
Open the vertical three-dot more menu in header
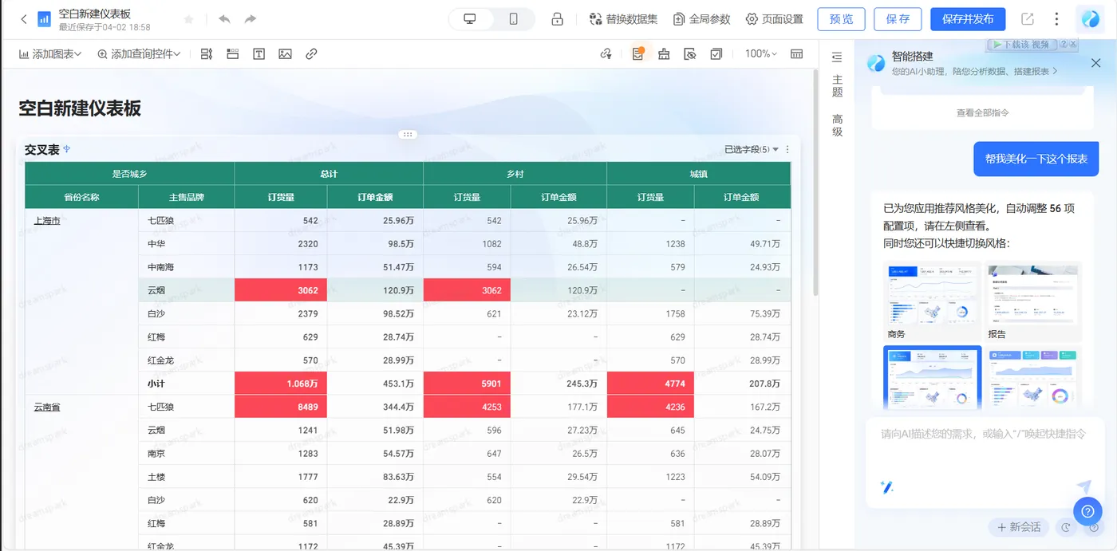click(x=1057, y=19)
